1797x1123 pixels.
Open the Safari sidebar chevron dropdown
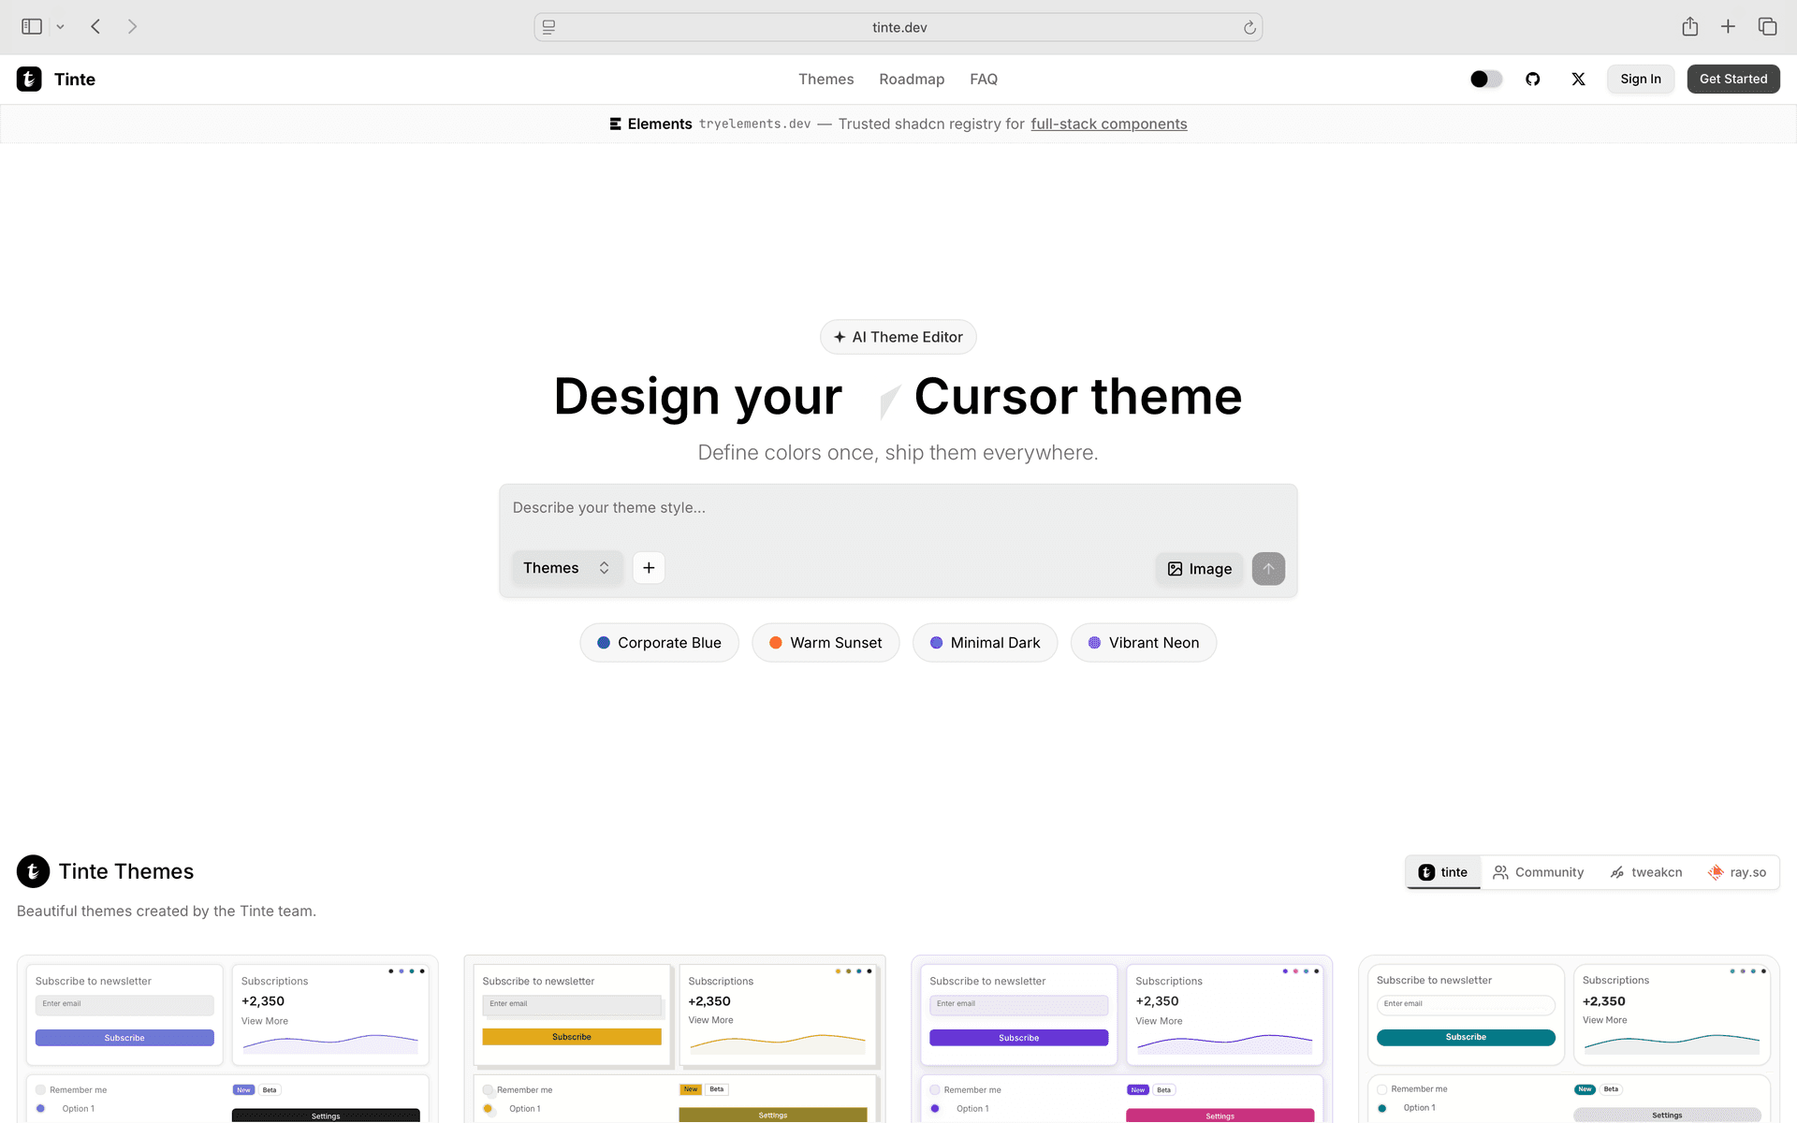pyautogui.click(x=61, y=27)
